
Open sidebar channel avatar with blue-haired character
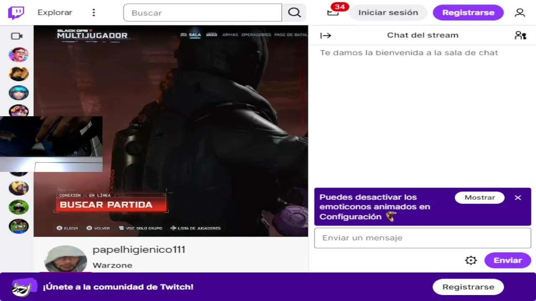19,93
